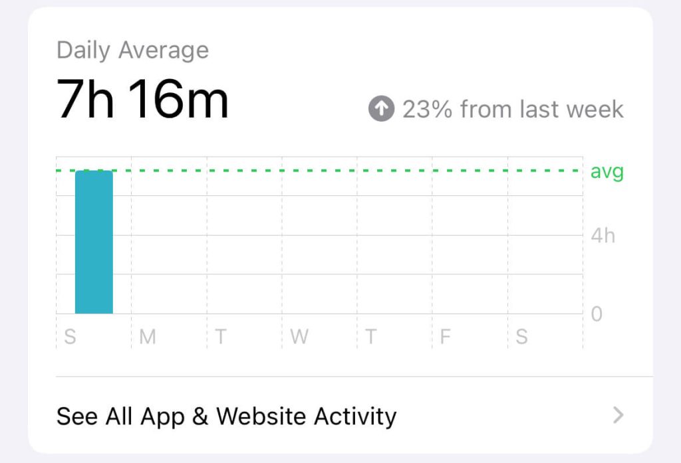Select the first T Tuesday label
The height and width of the screenshot is (463, 681).
221,337
